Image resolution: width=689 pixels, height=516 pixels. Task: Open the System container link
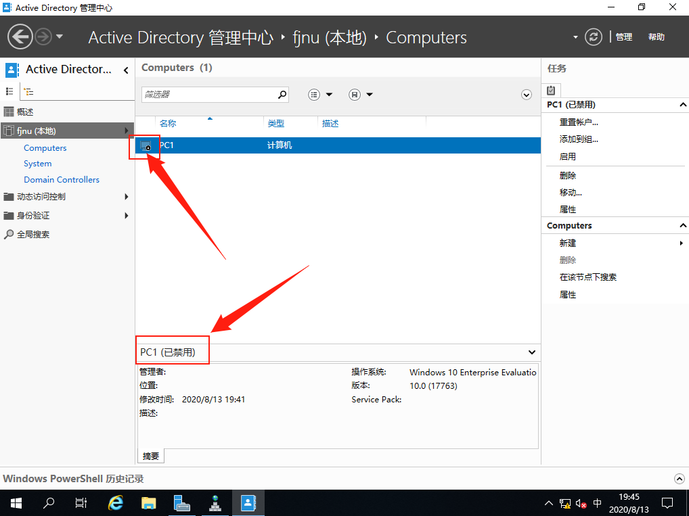click(x=38, y=164)
